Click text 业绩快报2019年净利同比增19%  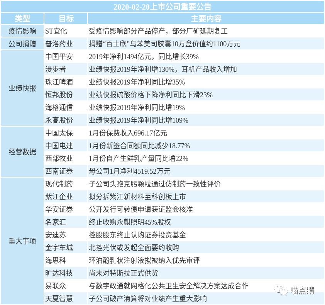coord(137,107)
